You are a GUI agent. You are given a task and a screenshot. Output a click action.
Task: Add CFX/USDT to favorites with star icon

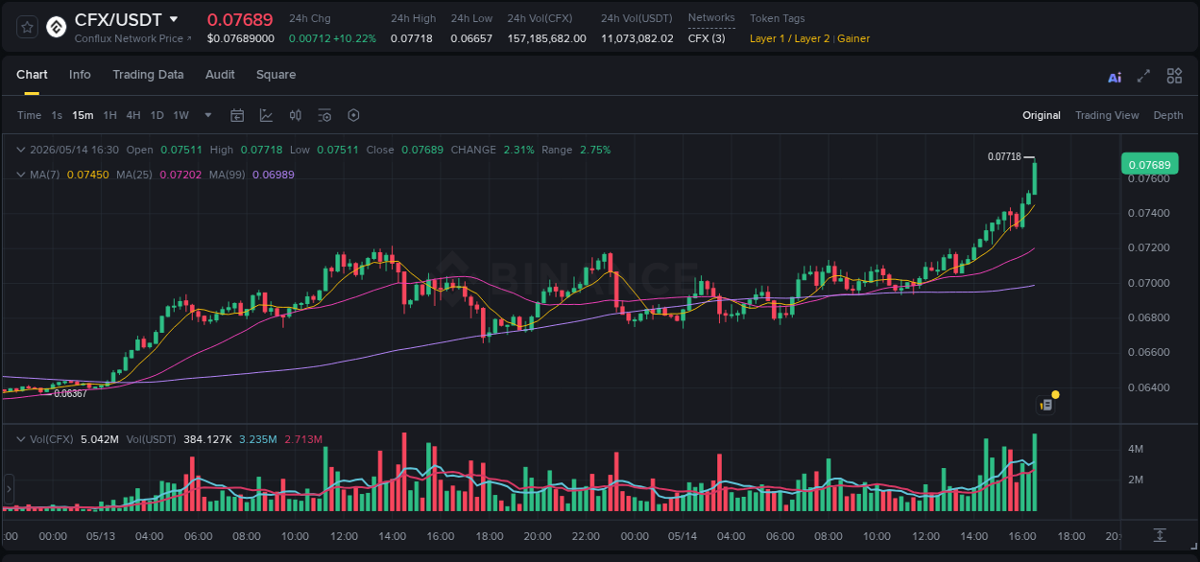pyautogui.click(x=28, y=27)
